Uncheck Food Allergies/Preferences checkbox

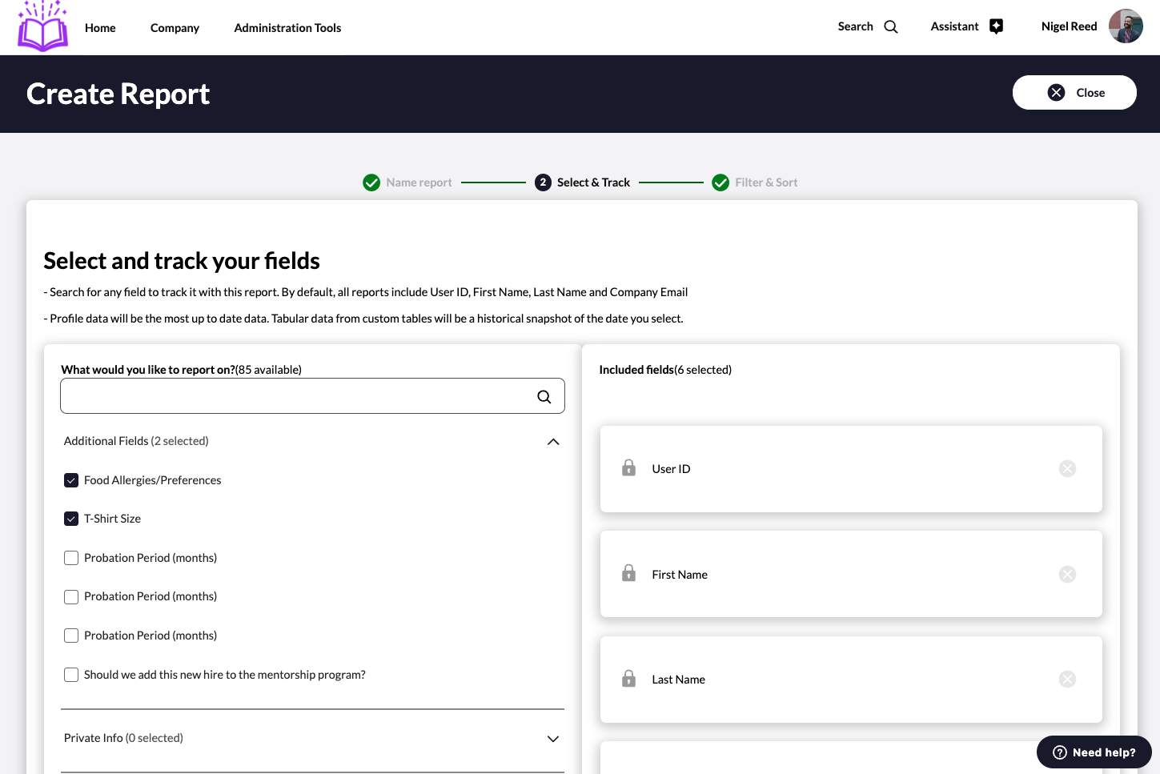tap(71, 480)
